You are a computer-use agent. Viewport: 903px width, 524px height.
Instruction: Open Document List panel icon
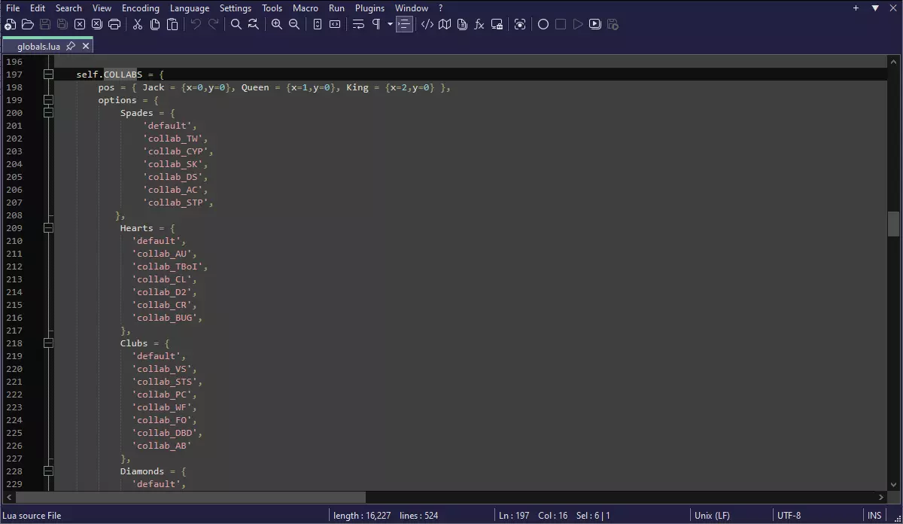pos(462,24)
